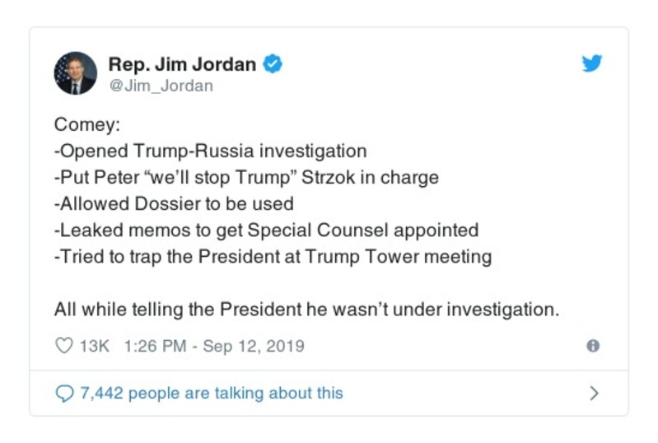
Task: Open Jim Jordan's profile picture
Action: pos(76,73)
